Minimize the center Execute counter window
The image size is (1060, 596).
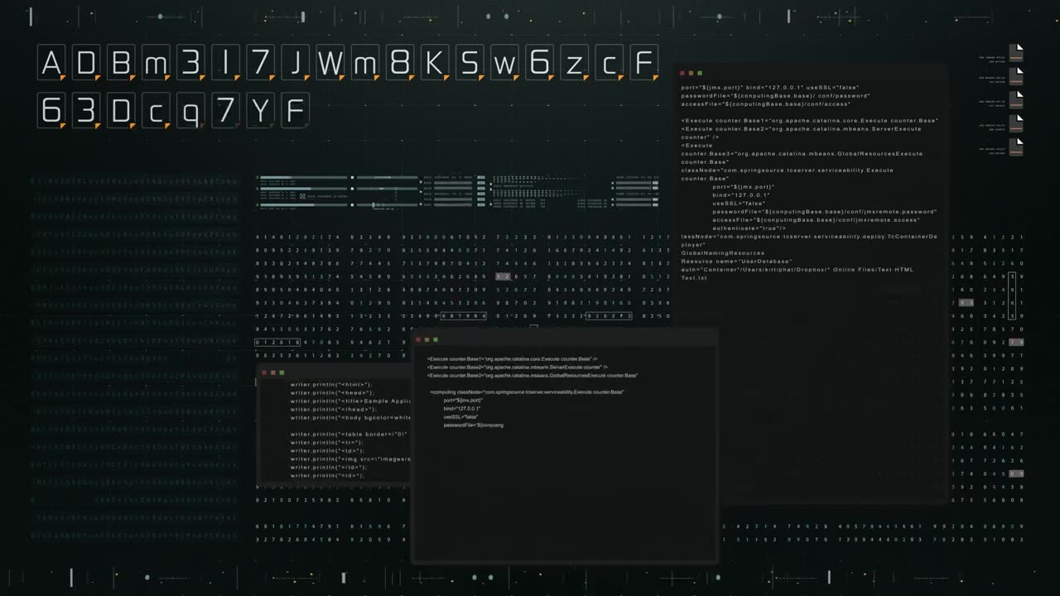(x=426, y=339)
